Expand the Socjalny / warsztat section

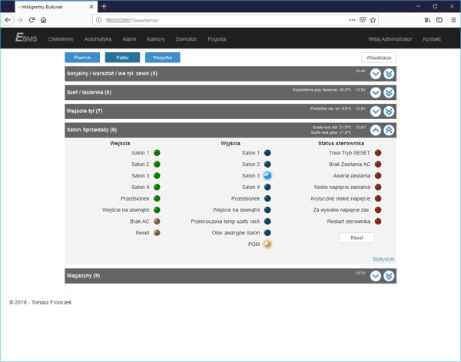click(376, 74)
